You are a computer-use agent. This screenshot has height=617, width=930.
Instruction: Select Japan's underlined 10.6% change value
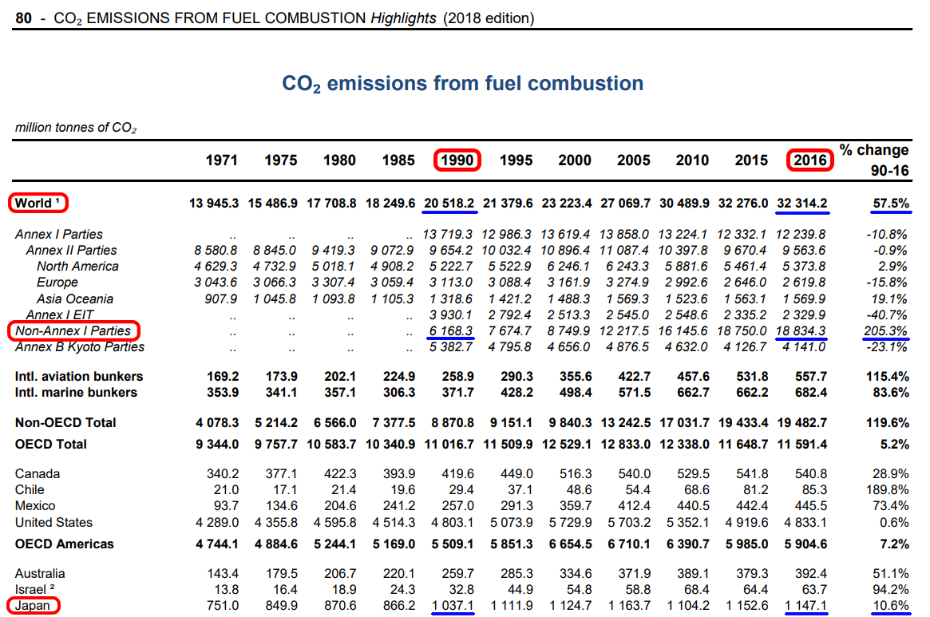tap(890, 606)
